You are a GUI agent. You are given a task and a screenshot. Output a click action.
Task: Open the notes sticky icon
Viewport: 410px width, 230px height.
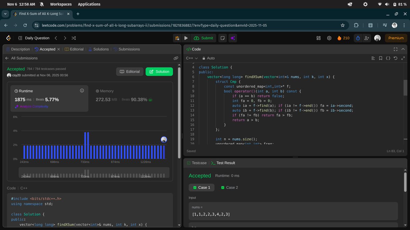[222, 38]
